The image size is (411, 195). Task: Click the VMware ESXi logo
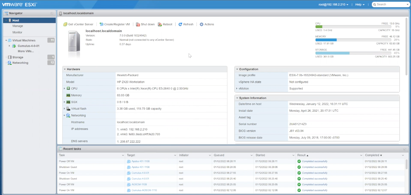point(20,4)
